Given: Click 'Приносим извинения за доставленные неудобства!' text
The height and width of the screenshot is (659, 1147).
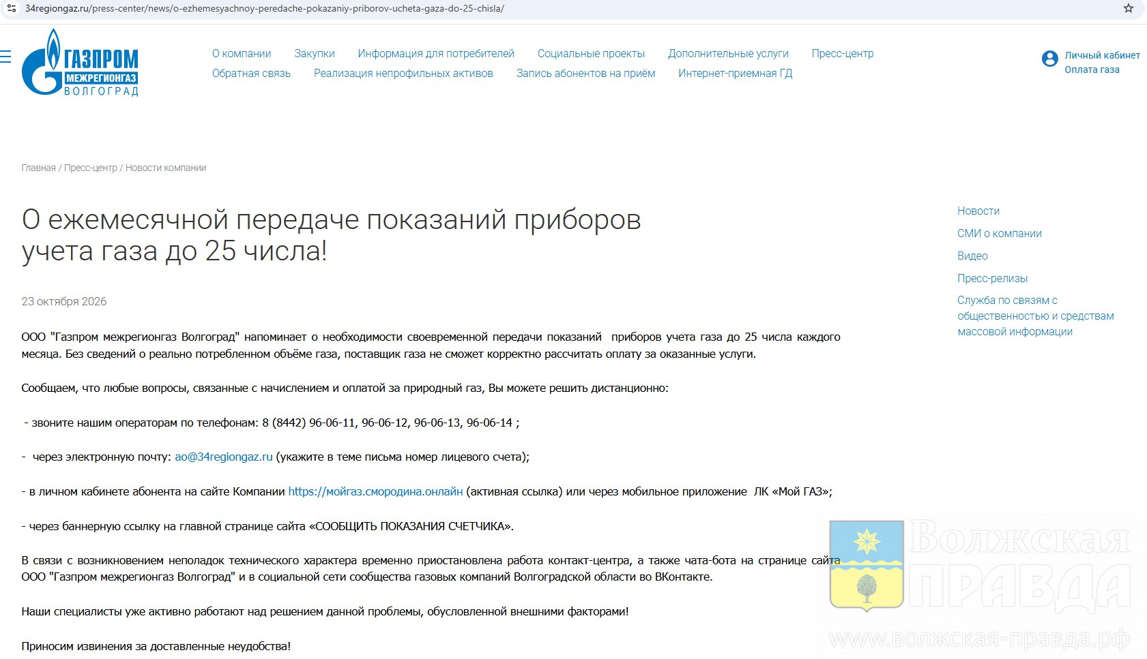Looking at the screenshot, I should 156,647.
